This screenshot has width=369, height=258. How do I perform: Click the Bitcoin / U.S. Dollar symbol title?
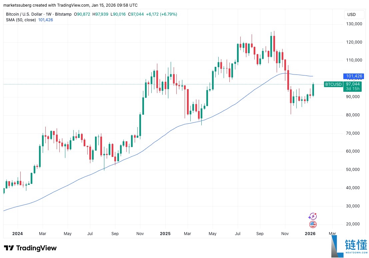click(24, 14)
